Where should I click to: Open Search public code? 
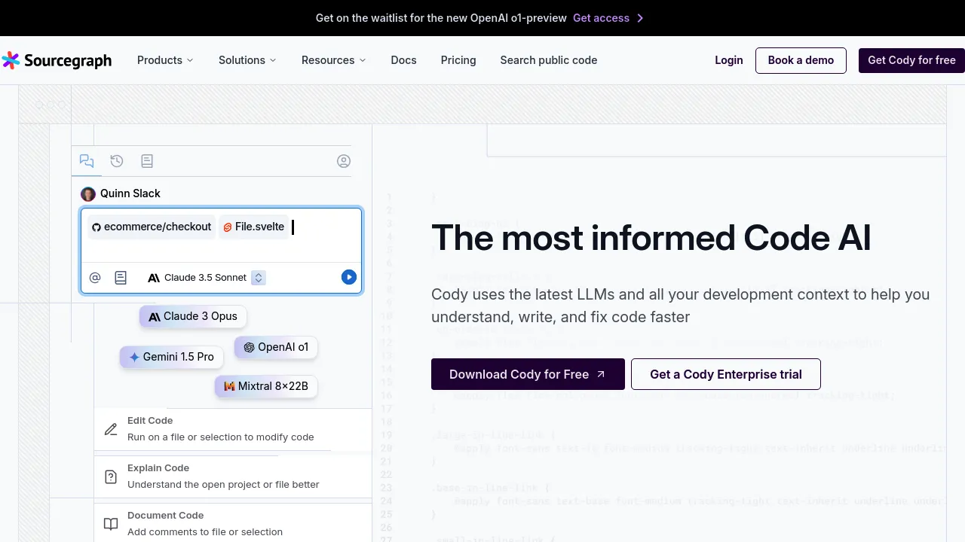pyautogui.click(x=549, y=60)
